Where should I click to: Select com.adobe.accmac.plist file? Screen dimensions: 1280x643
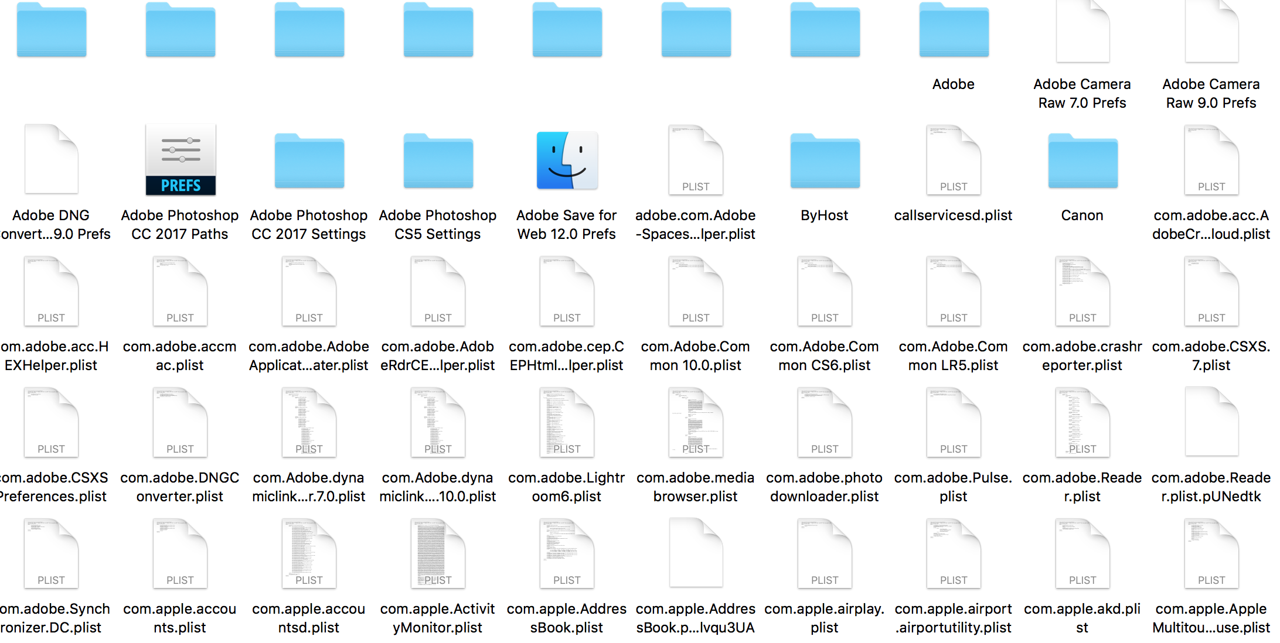(180, 292)
